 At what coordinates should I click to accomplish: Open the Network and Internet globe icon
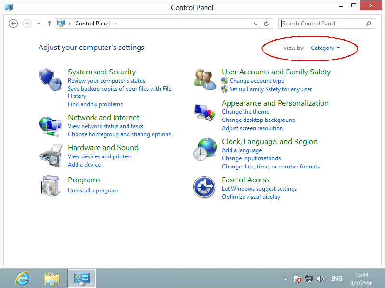point(51,126)
